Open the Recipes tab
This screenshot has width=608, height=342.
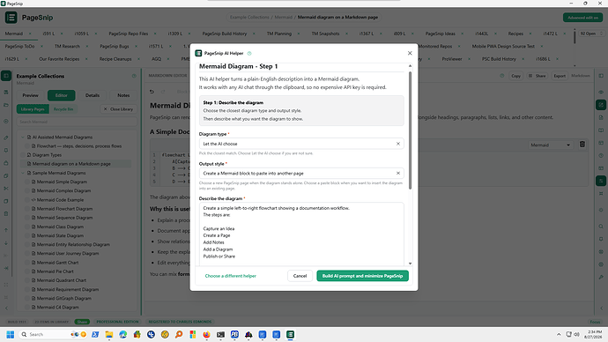pos(515,33)
